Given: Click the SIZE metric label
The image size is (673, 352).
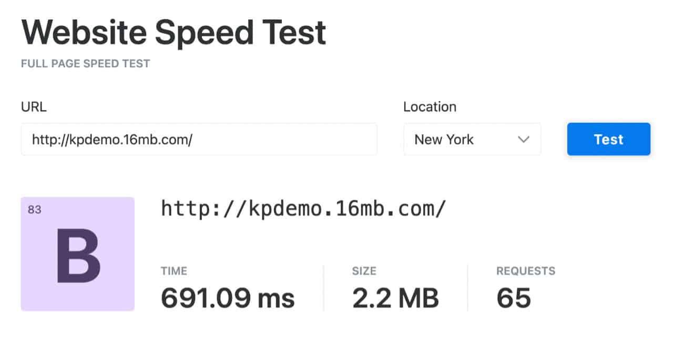Looking at the screenshot, I should click(364, 271).
